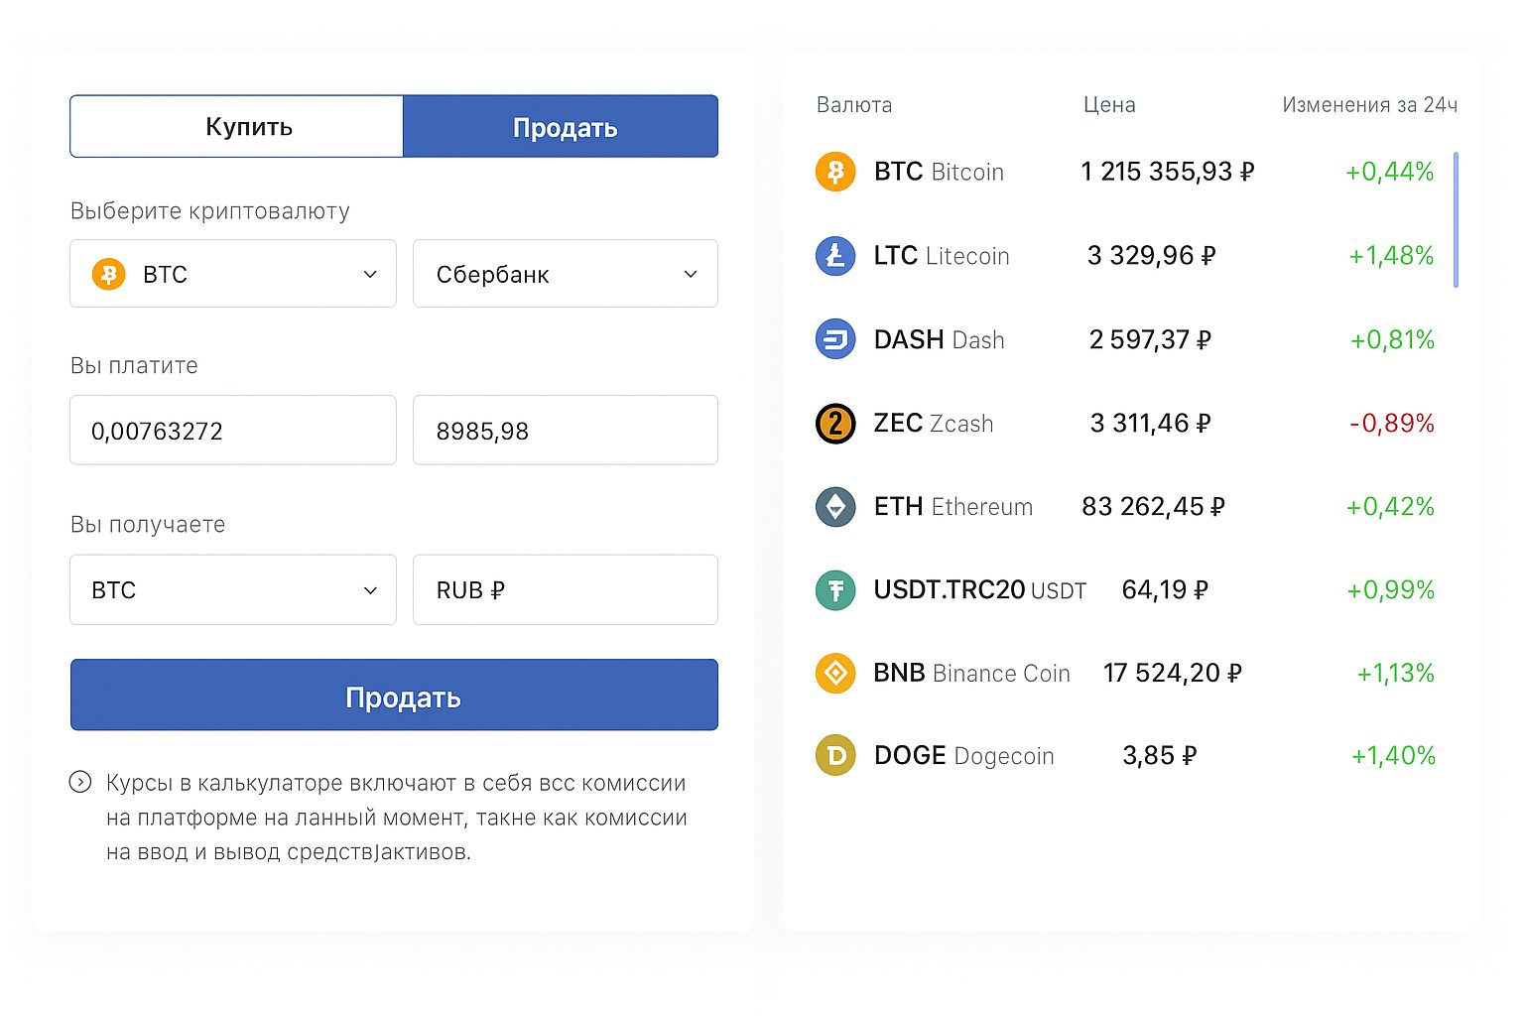Click the info arrow icon beside fee note
Screen dimensions: 1524x1016
[80, 782]
